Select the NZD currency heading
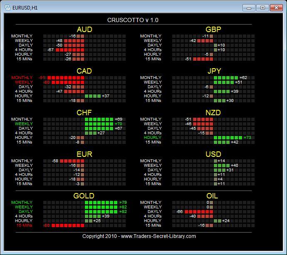287x255 pixels. tap(213, 113)
